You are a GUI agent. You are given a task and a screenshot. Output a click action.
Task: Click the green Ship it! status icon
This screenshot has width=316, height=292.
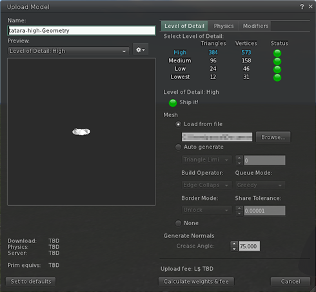click(x=173, y=103)
